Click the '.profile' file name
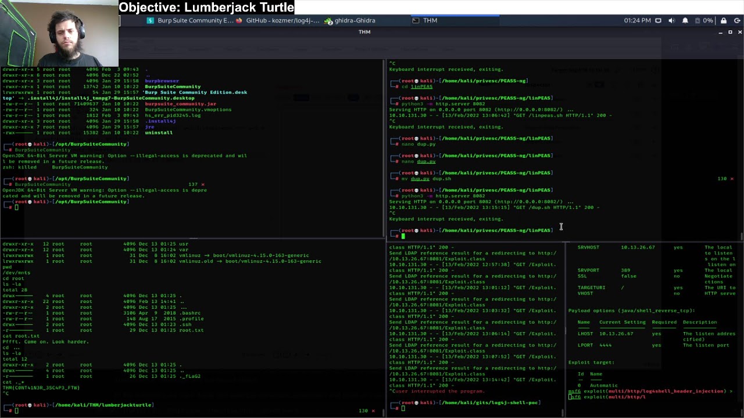This screenshot has width=744, height=418. pyautogui.click(x=191, y=319)
